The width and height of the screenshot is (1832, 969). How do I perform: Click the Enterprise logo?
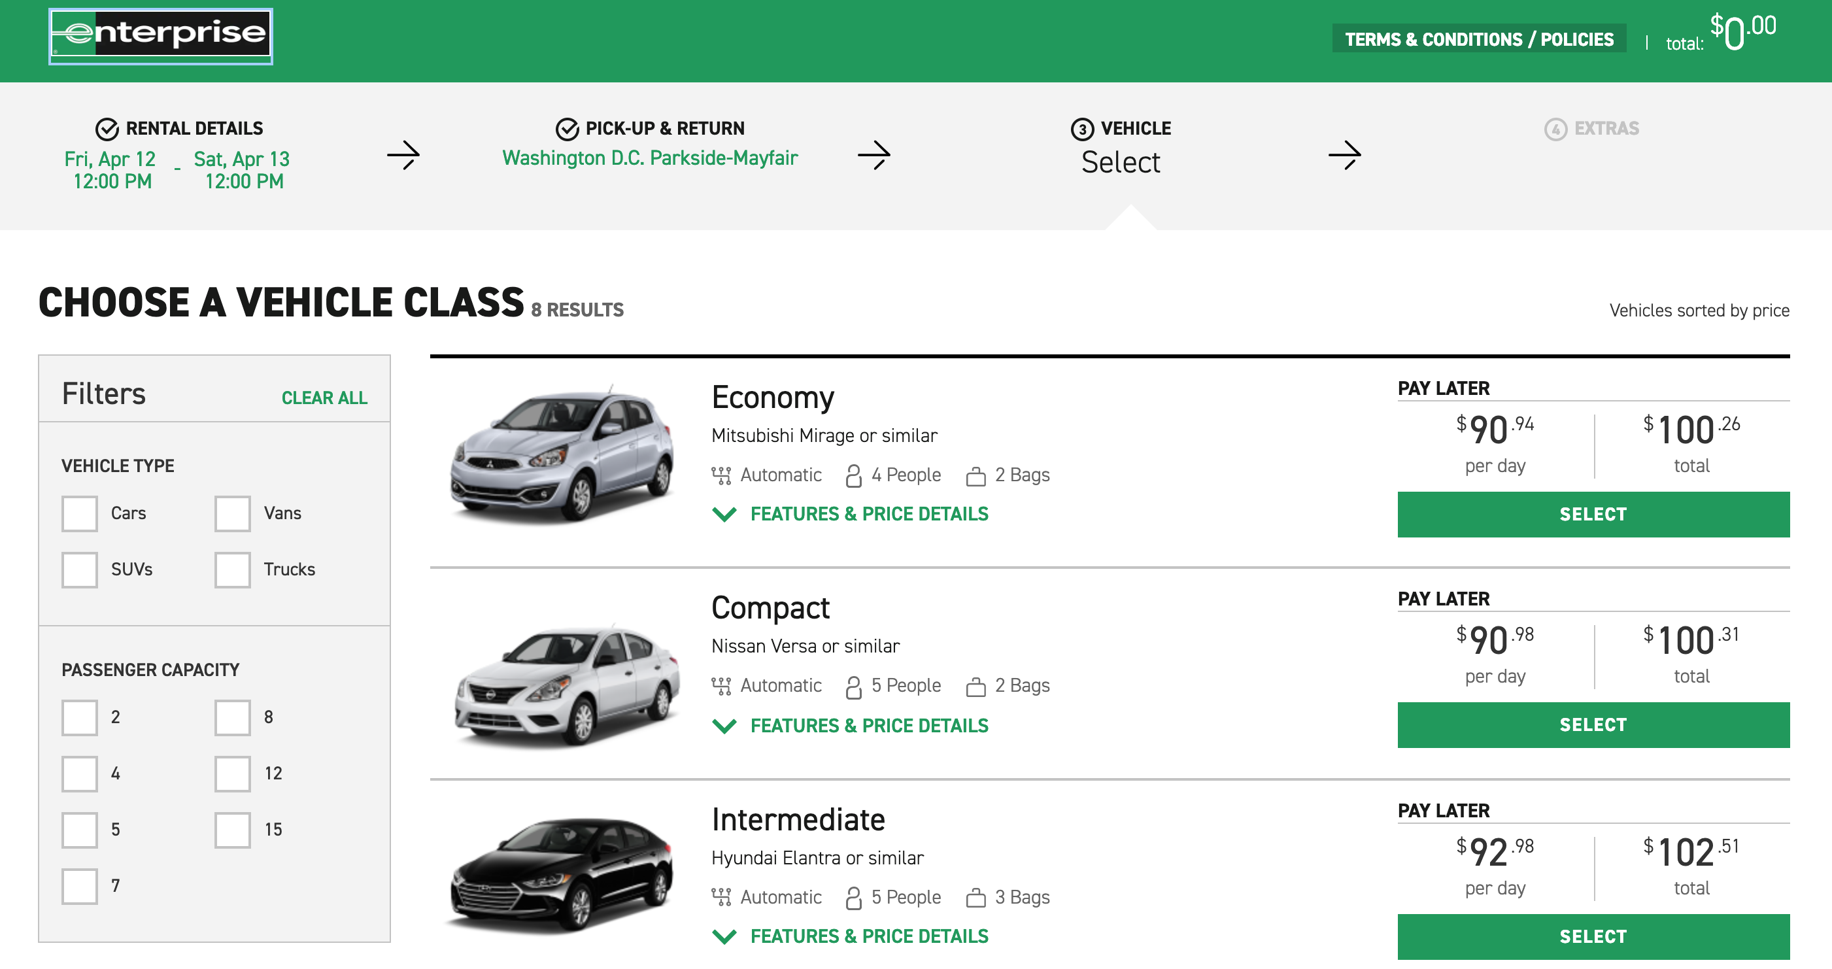pyautogui.click(x=160, y=35)
